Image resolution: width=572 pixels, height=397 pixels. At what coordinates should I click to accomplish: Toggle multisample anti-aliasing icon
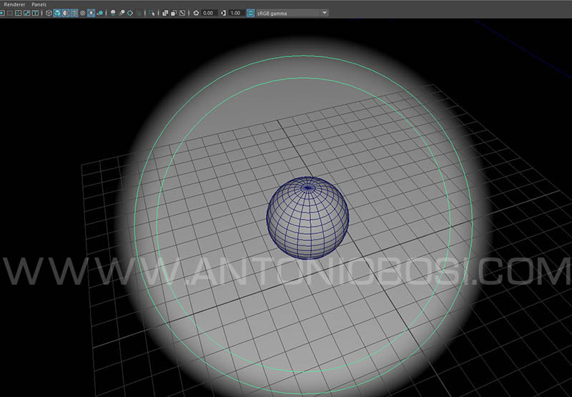(130, 13)
